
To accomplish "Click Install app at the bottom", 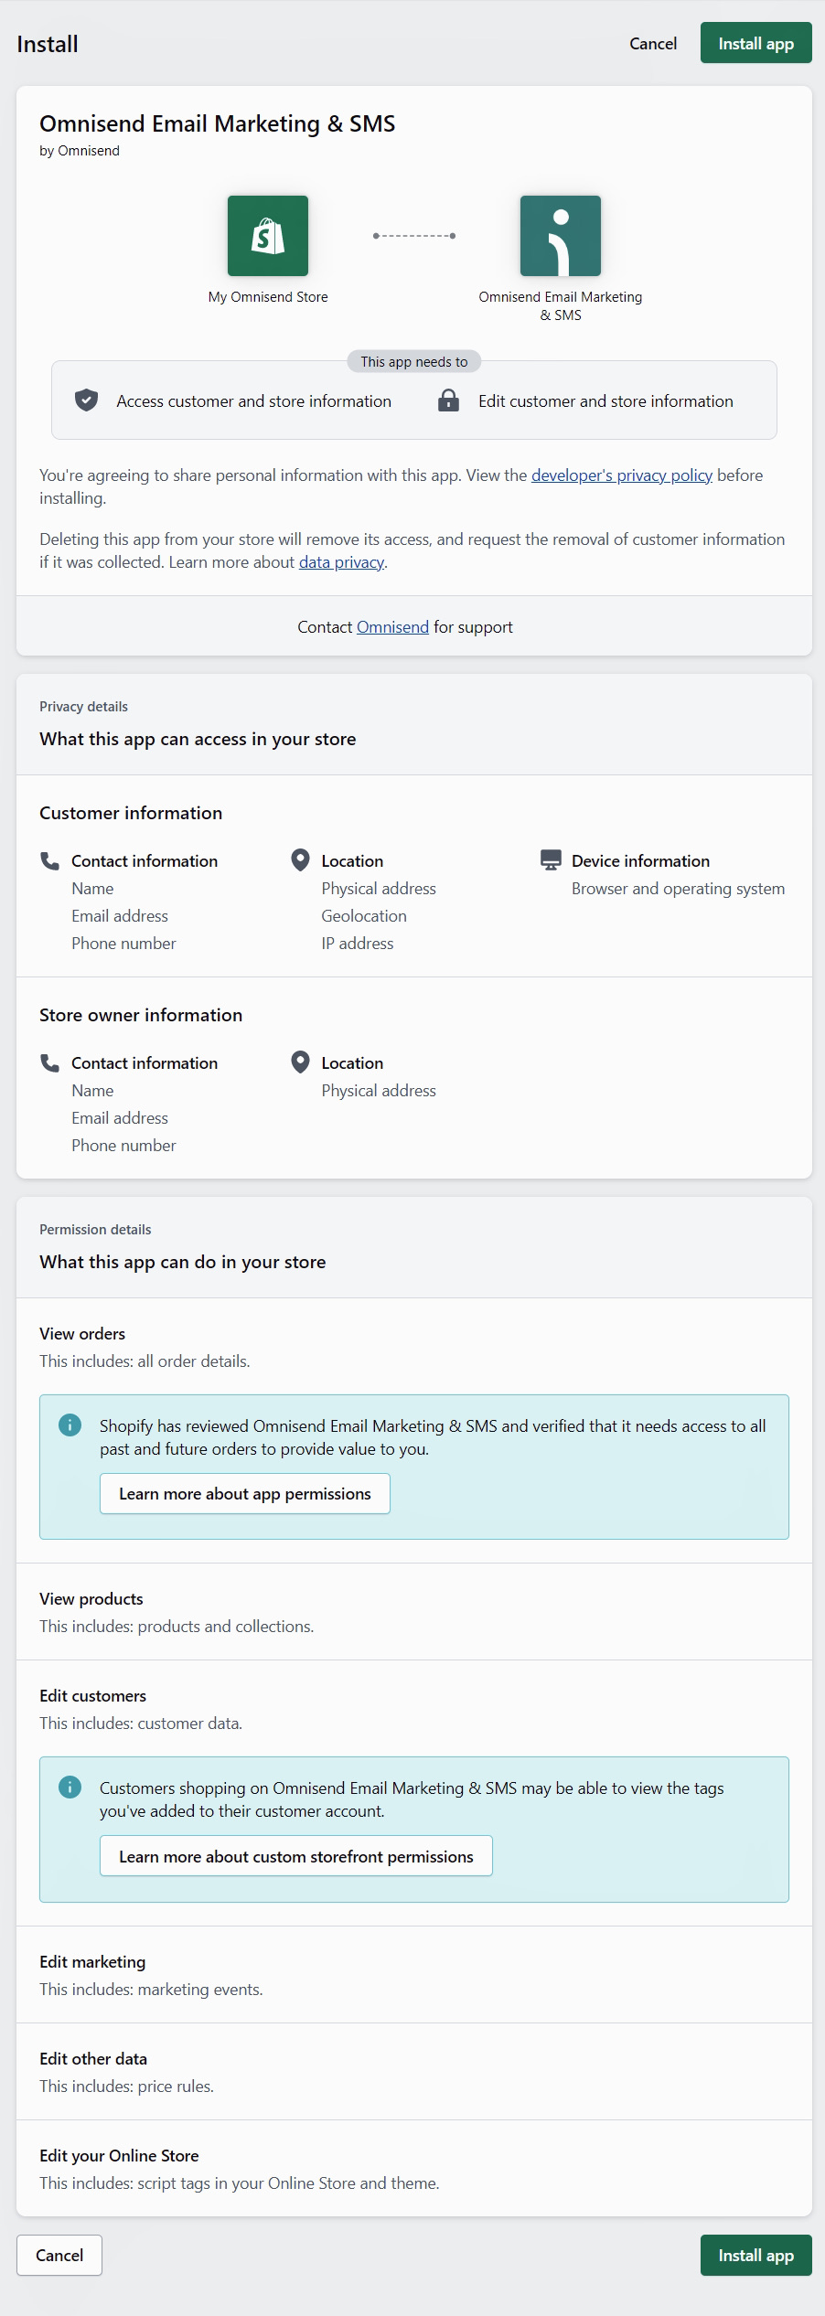I will [x=755, y=2255].
